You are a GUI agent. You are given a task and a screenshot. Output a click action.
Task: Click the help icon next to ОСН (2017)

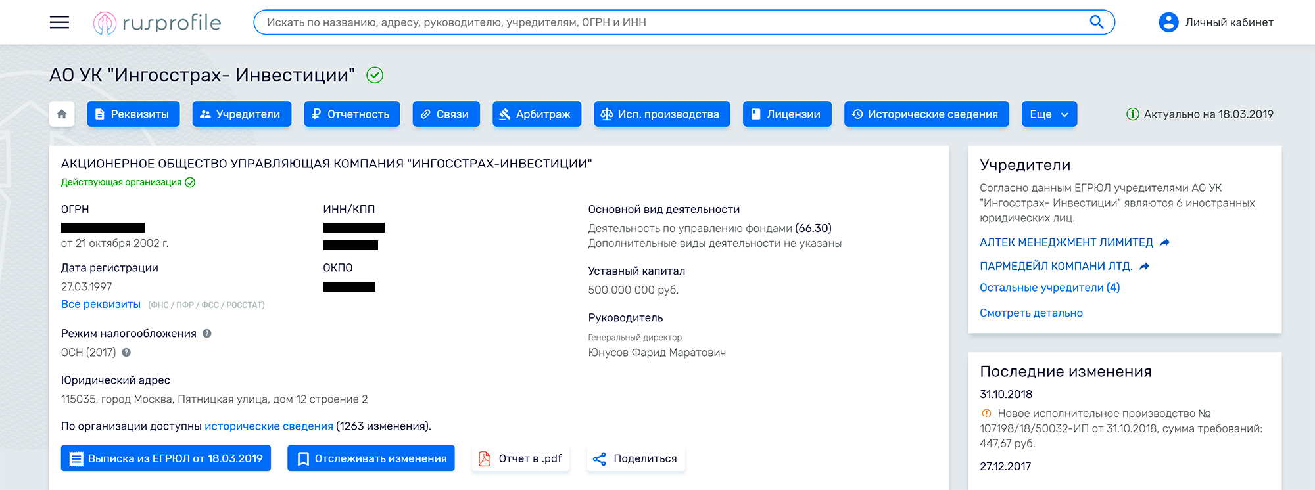tap(126, 353)
